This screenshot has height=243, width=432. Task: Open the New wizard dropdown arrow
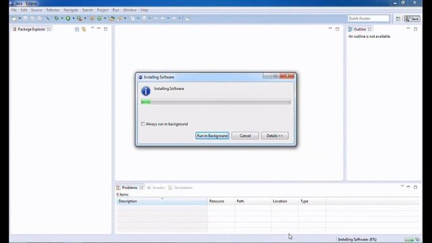tap(20, 18)
